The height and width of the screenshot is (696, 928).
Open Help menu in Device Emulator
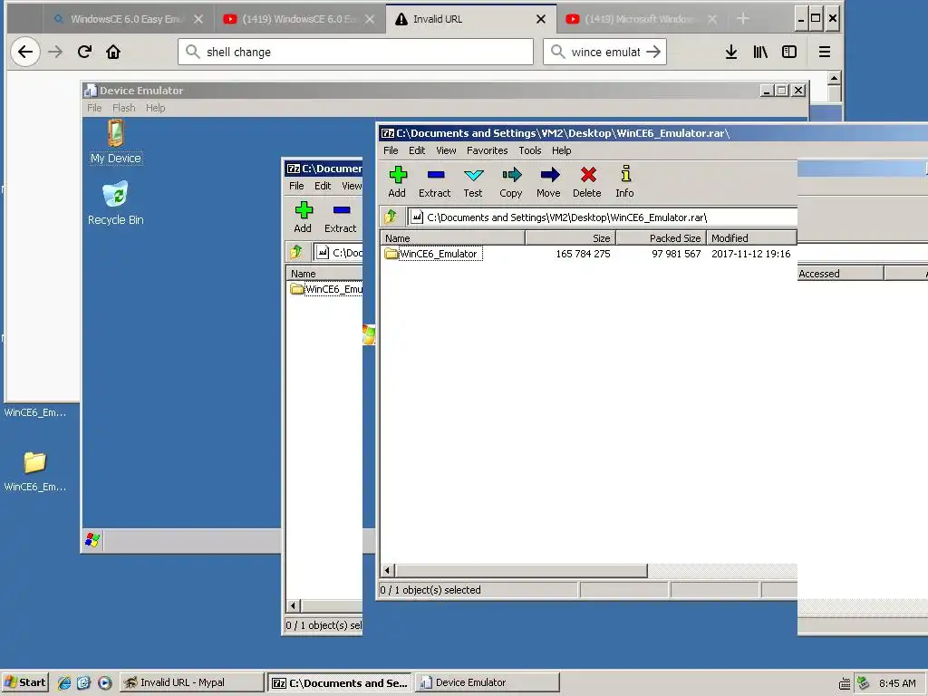click(156, 108)
